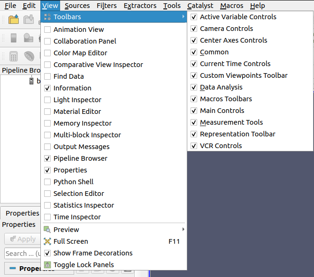The height and width of the screenshot is (277, 314).
Task: Click the Properties search field
Action: (23, 254)
